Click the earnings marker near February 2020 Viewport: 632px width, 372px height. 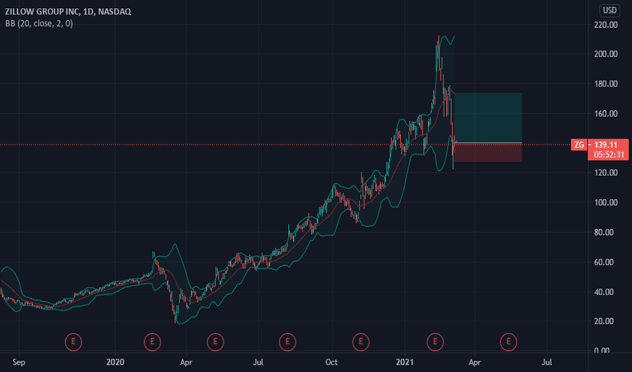tap(153, 342)
